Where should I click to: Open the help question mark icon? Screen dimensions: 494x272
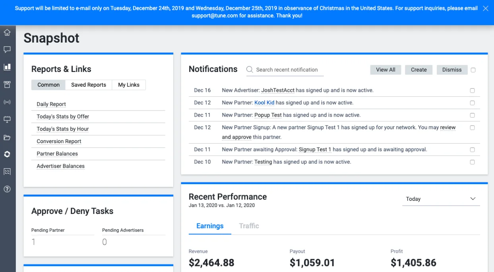7,189
